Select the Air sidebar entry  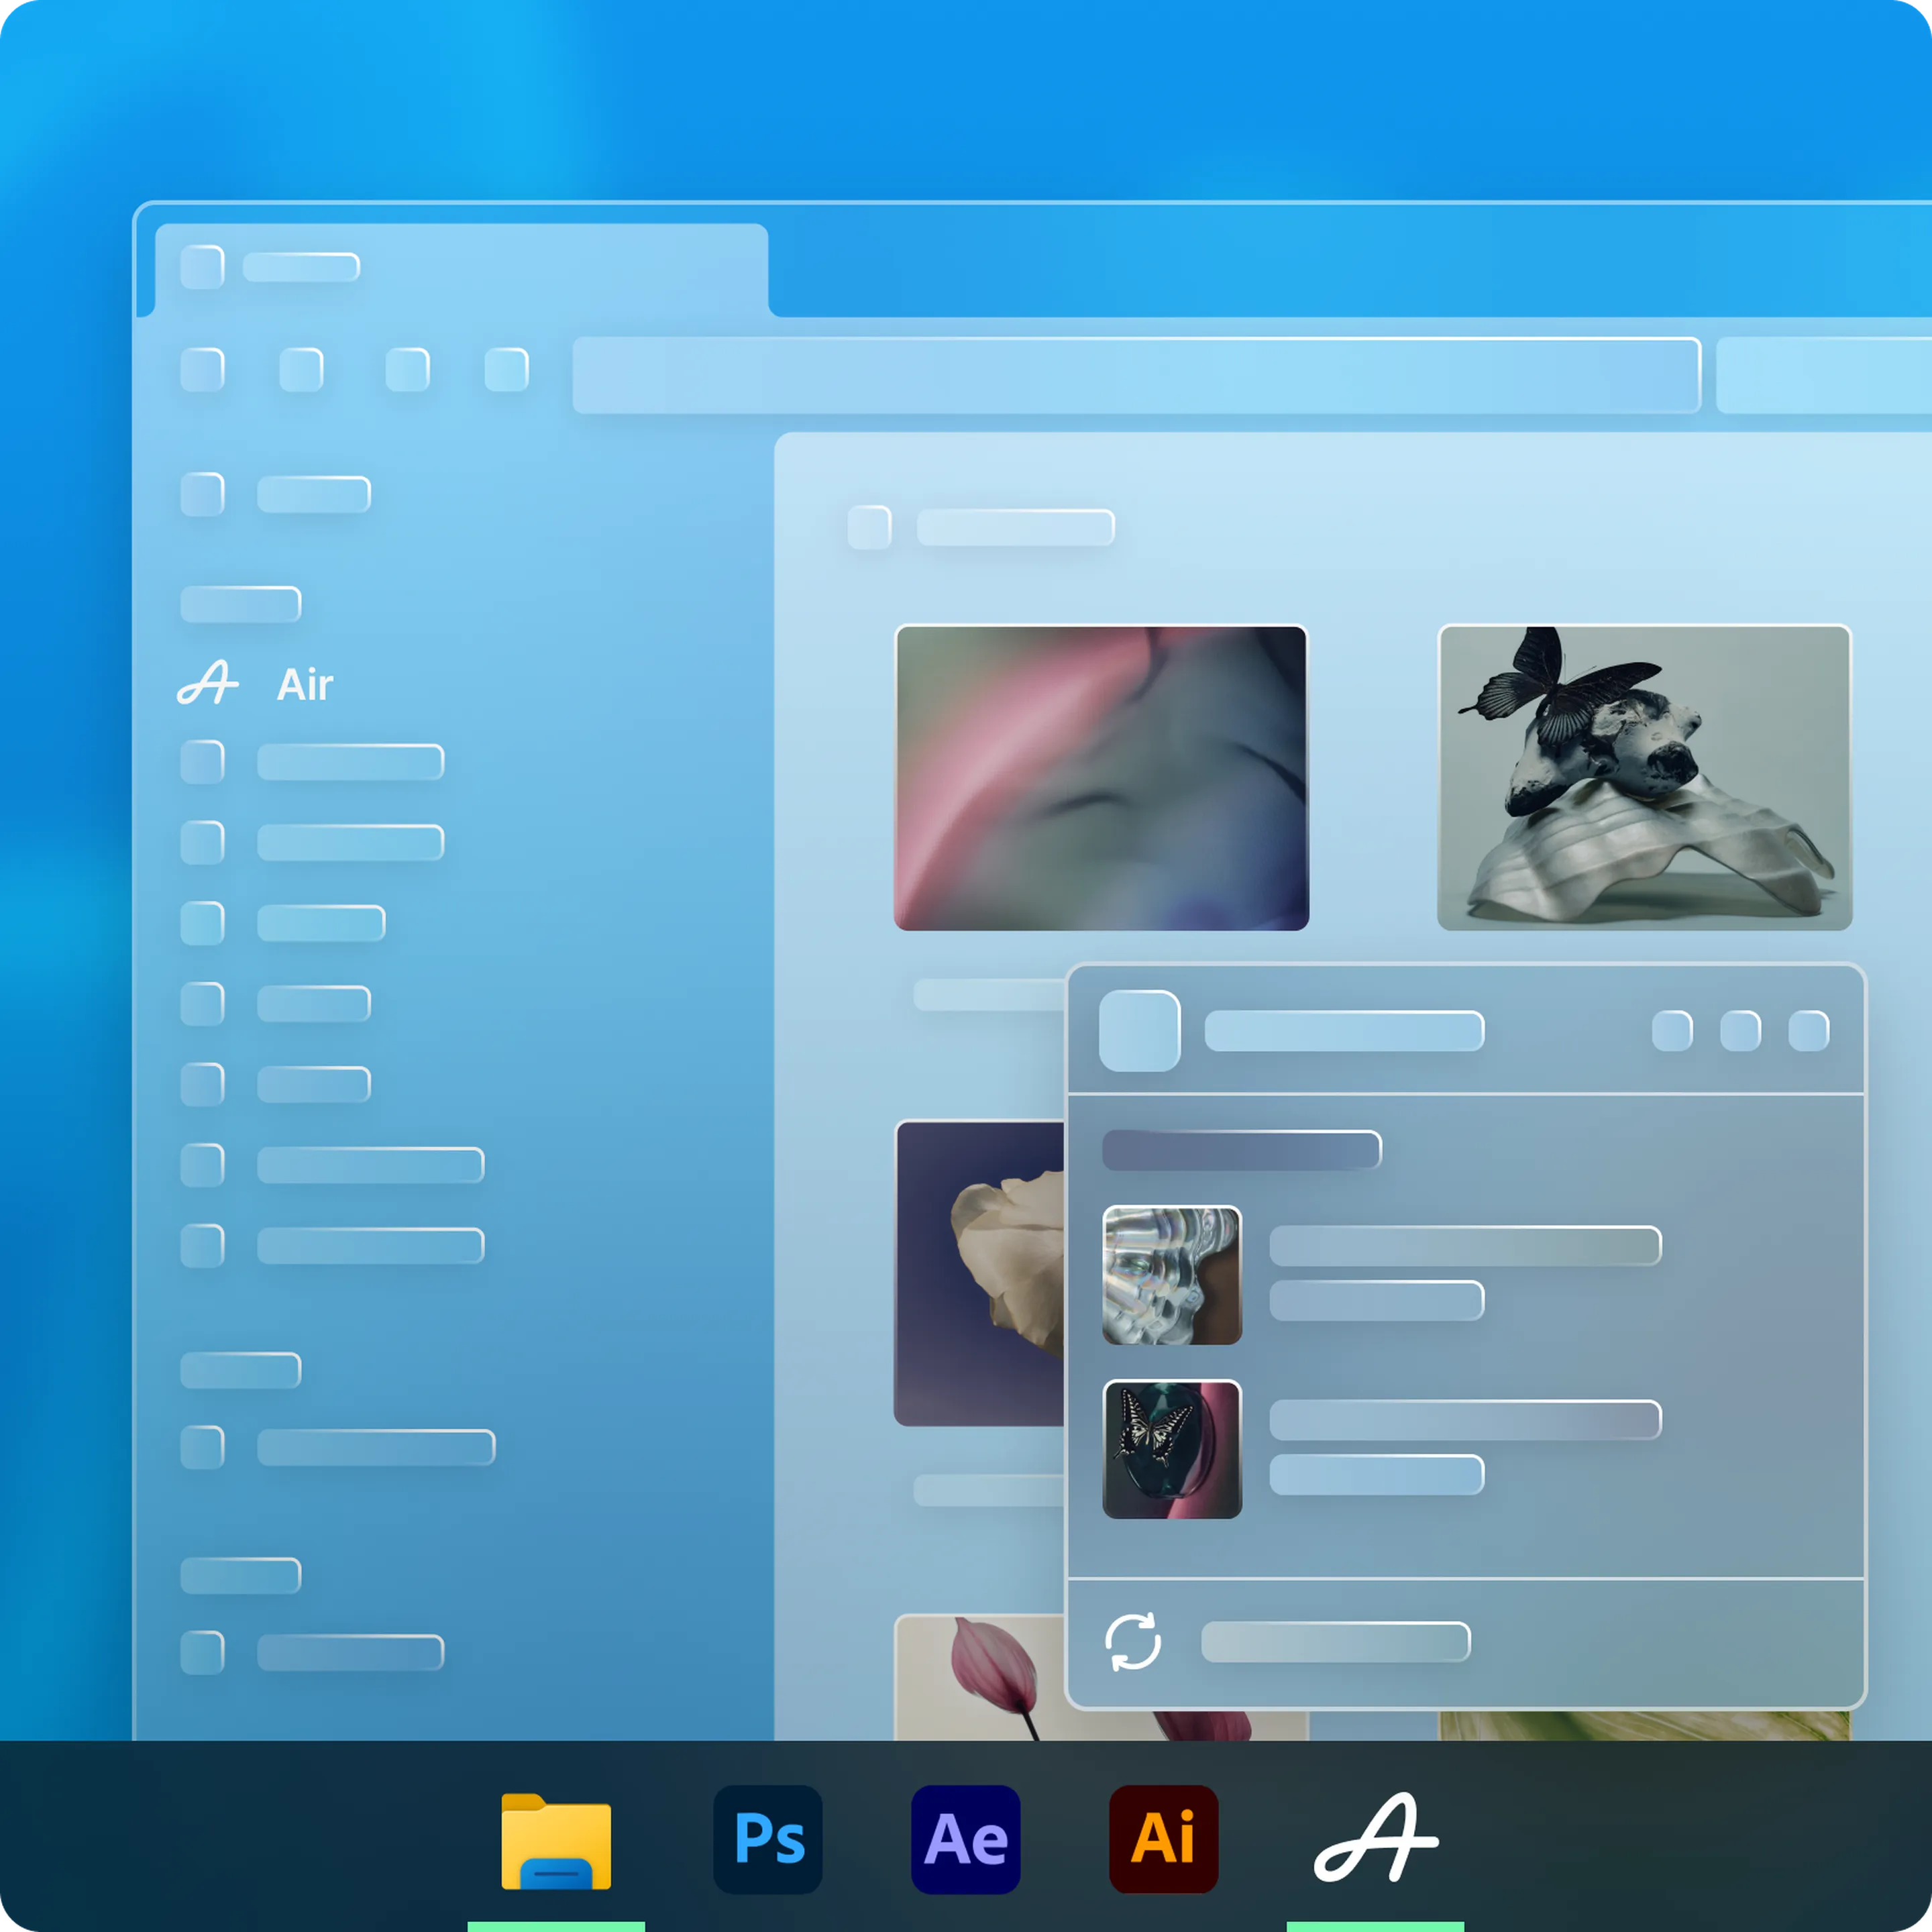point(305,685)
